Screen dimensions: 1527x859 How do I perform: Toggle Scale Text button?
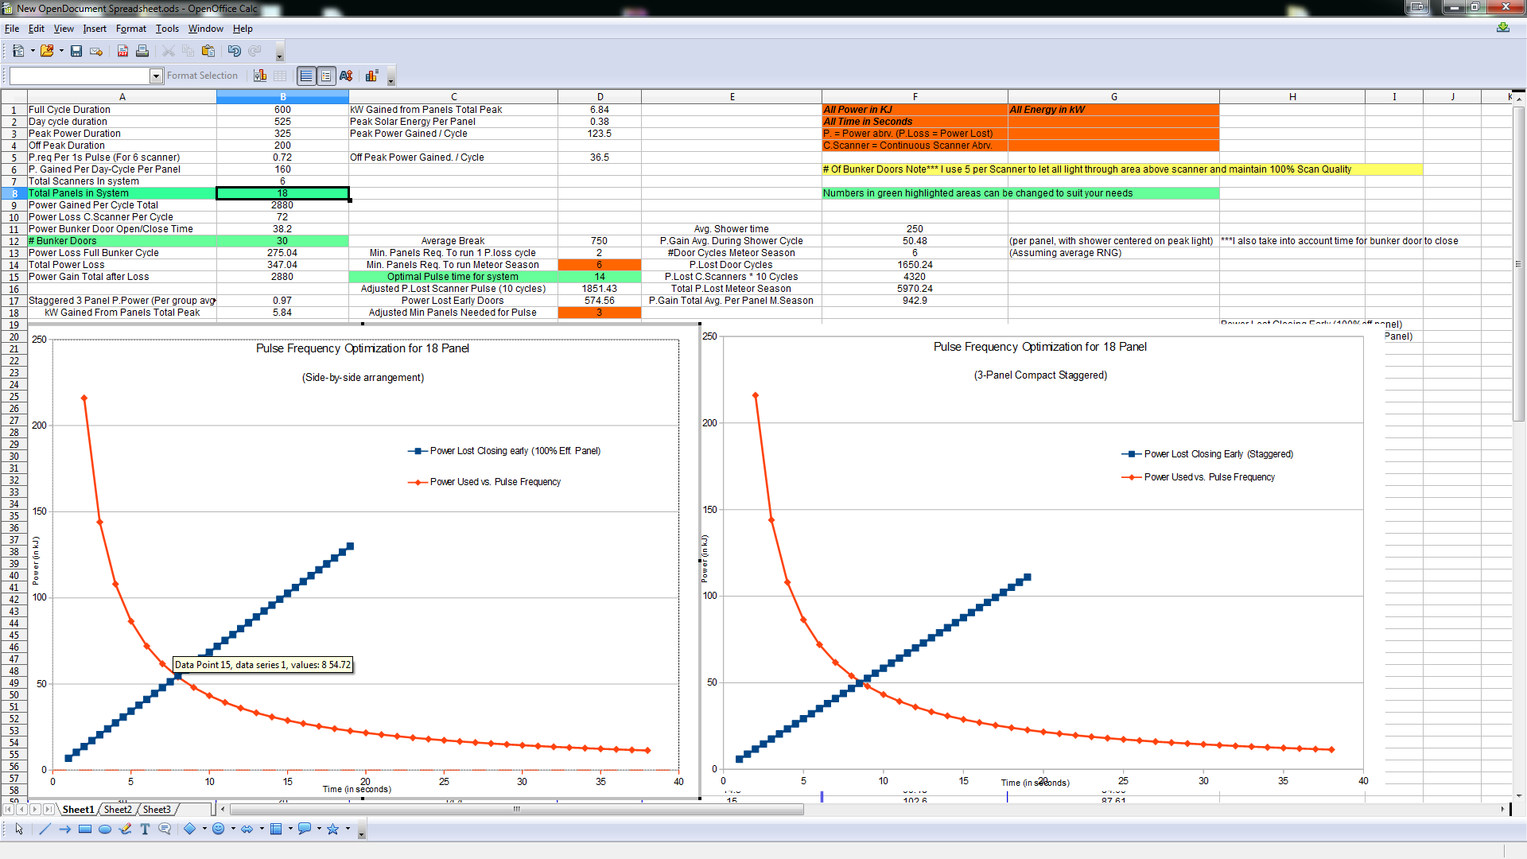click(346, 76)
